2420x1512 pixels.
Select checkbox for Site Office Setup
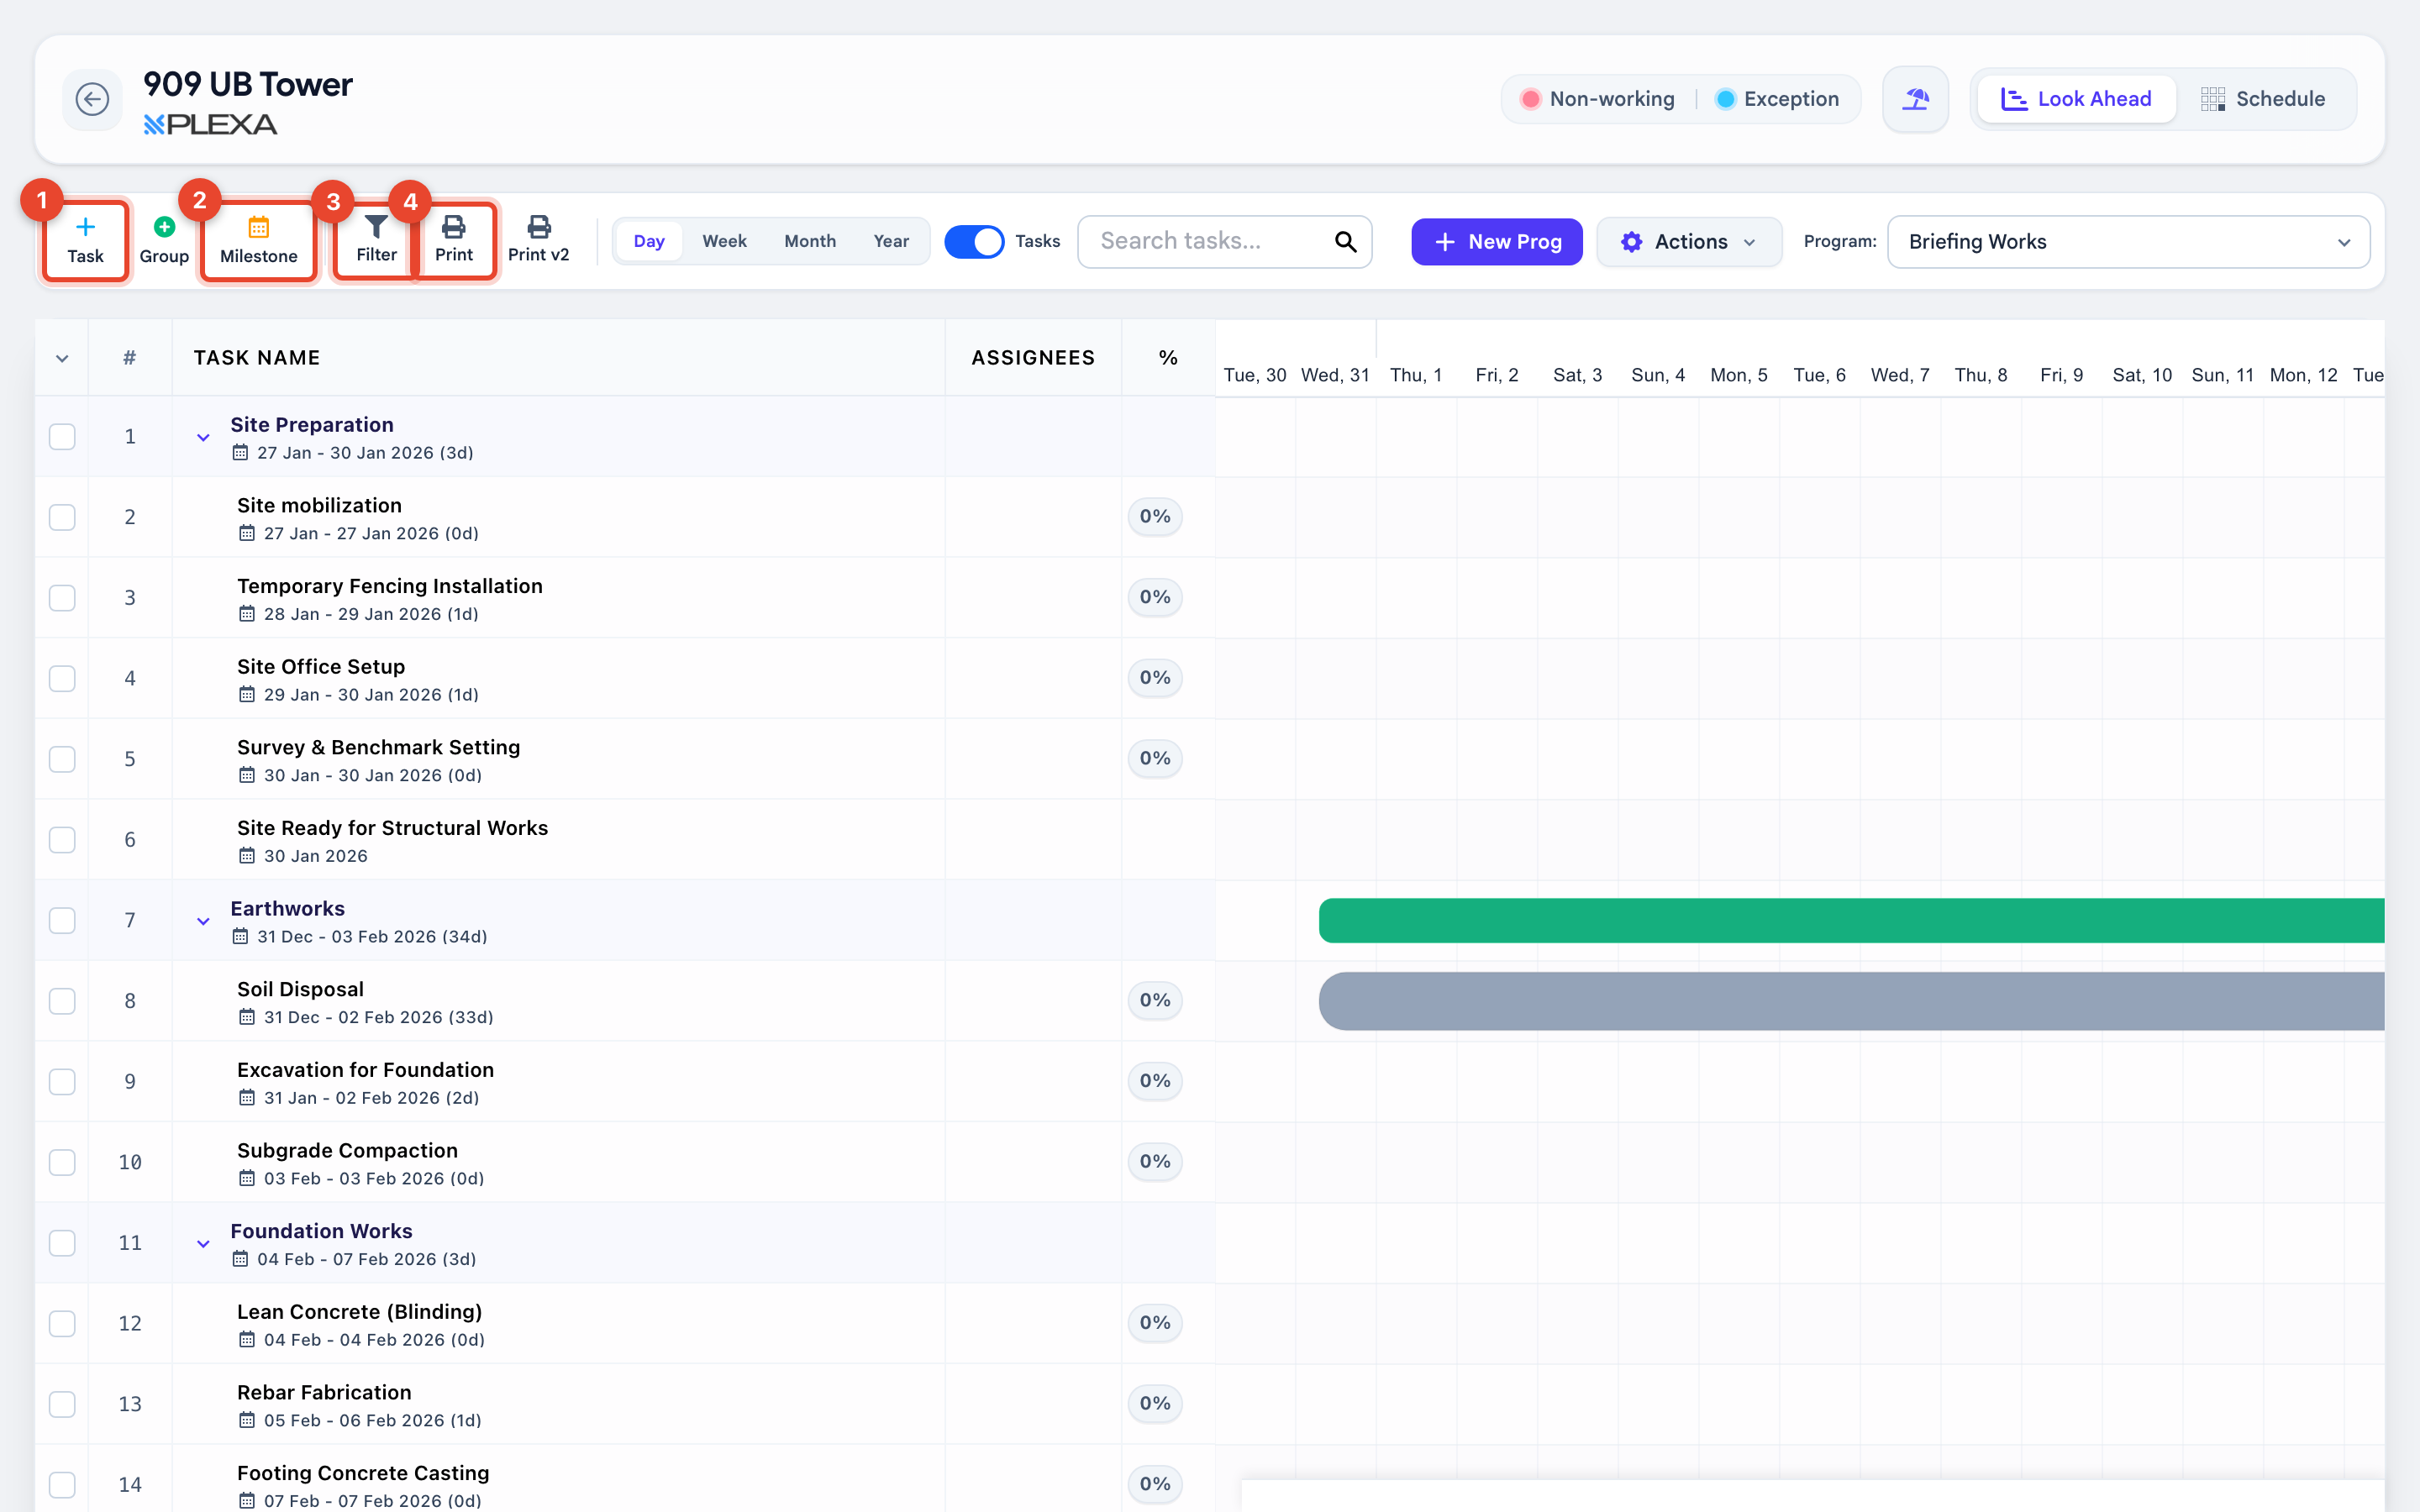point(62,679)
